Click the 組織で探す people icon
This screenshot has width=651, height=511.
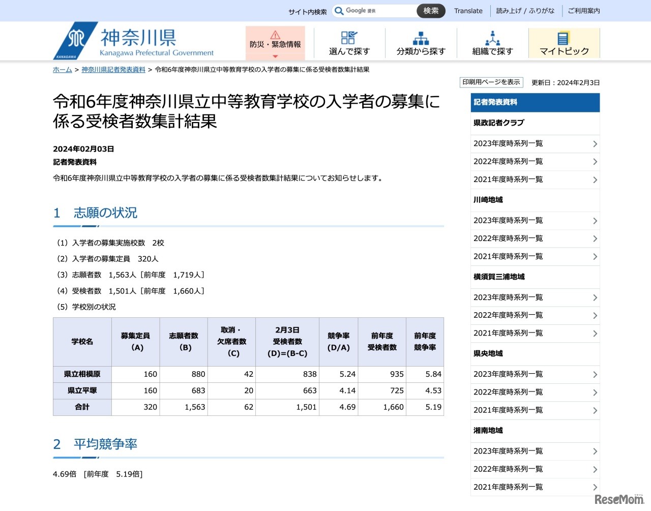492,38
